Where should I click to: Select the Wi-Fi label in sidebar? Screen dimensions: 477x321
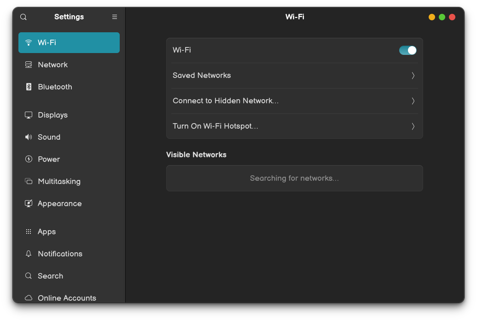coord(47,43)
